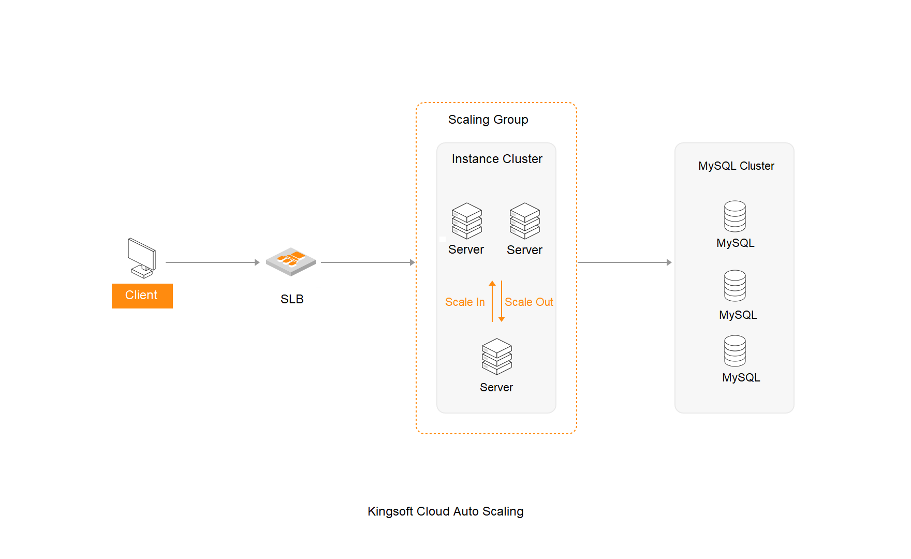911x559 pixels.
Task: Select the top-right Server stack icon
Action: (x=525, y=220)
